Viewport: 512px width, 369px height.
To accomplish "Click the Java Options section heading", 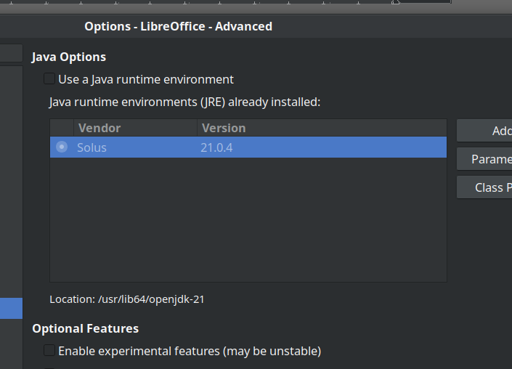I will (x=69, y=57).
